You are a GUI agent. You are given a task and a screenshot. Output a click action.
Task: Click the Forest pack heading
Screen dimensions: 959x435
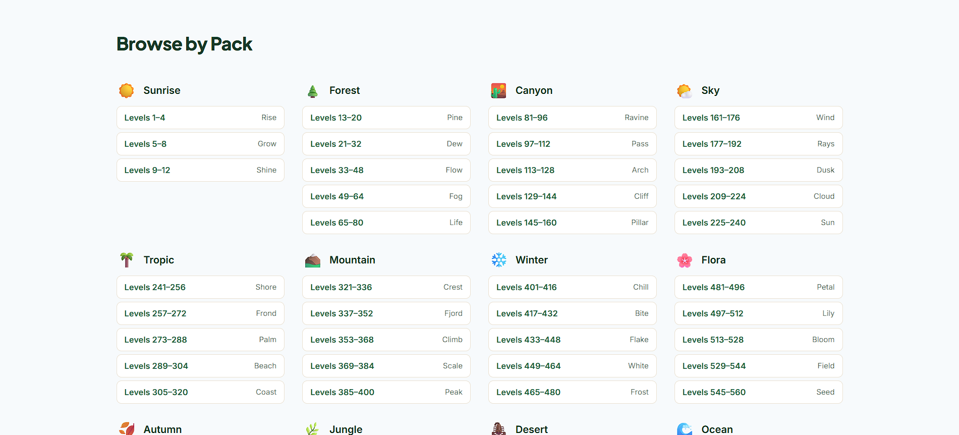(x=345, y=91)
